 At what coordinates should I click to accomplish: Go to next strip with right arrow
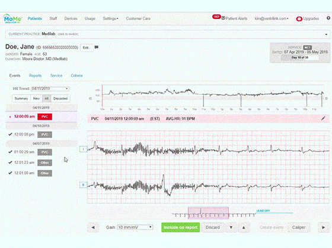[x=324, y=227]
